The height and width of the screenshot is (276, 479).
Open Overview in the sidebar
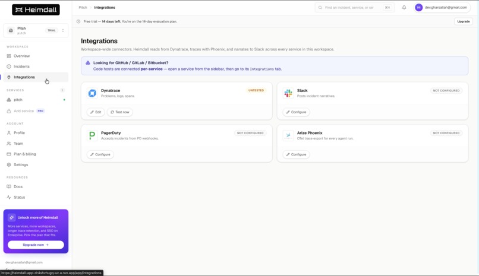36,56
